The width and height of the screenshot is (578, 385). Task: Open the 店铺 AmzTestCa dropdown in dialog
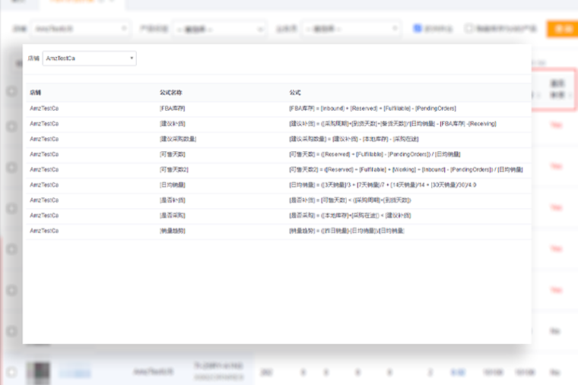click(x=91, y=58)
